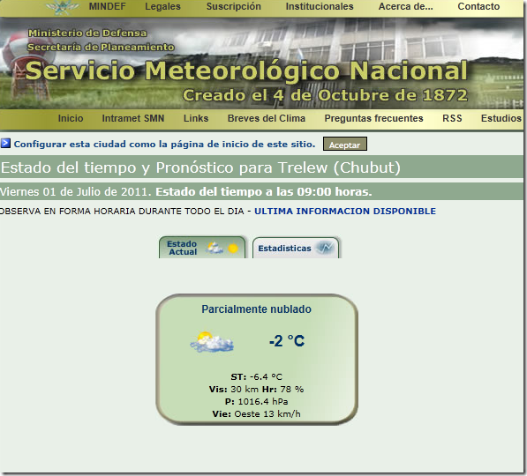Click the ST: -6.4 °C value
The image size is (527, 476).
pos(257,377)
